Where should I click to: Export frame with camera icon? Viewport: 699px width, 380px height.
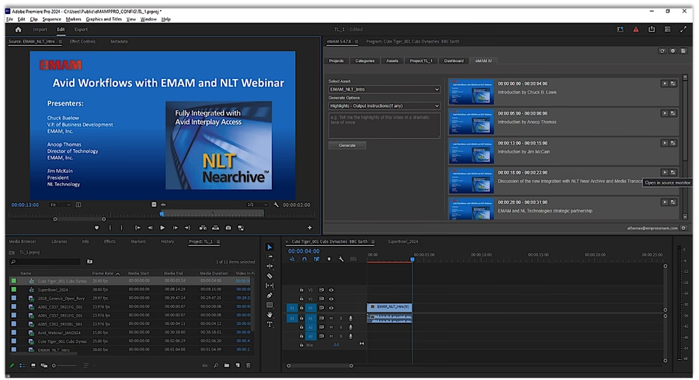228,228
